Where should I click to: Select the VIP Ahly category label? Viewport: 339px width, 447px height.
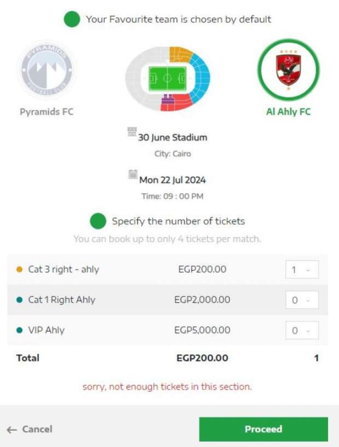pyautogui.click(x=46, y=330)
